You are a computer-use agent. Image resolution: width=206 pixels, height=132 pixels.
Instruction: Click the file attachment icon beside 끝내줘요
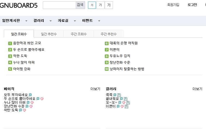pos(126,99)
